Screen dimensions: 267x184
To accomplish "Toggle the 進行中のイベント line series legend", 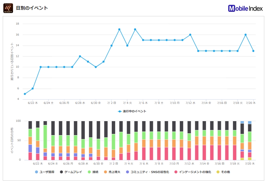I will pyautogui.click(x=132, y=111).
